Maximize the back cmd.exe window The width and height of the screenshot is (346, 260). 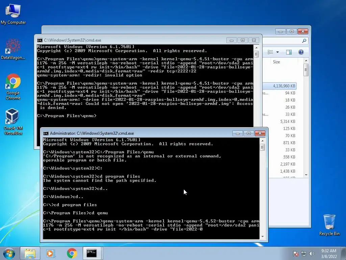point(243,40)
